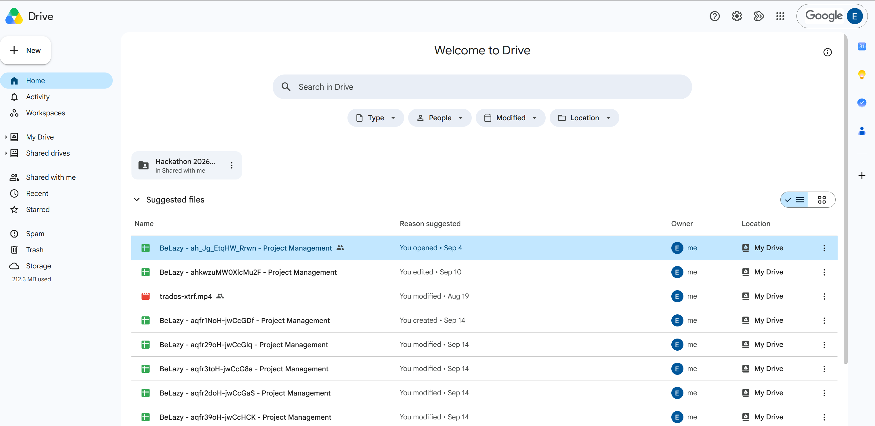The height and width of the screenshot is (426, 875).
Task: Click My Drive location of trados-xtrf.mp4
Action: 763,296
